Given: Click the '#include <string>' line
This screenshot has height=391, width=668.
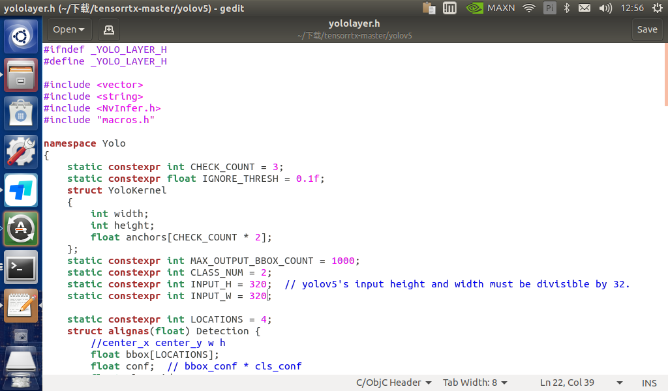Looking at the screenshot, I should (x=93, y=96).
